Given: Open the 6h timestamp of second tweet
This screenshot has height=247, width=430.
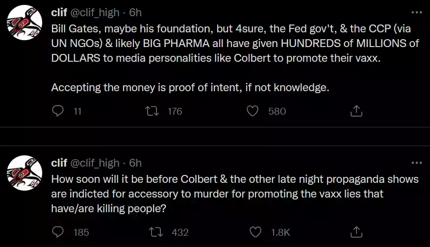Looking at the screenshot, I should (x=135, y=163).
